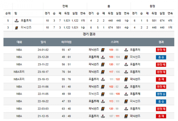Screen dimensions: 178x121
Task: Click the 피닉선즈 logo in the 22-03-03 row
Action: point(103,109)
